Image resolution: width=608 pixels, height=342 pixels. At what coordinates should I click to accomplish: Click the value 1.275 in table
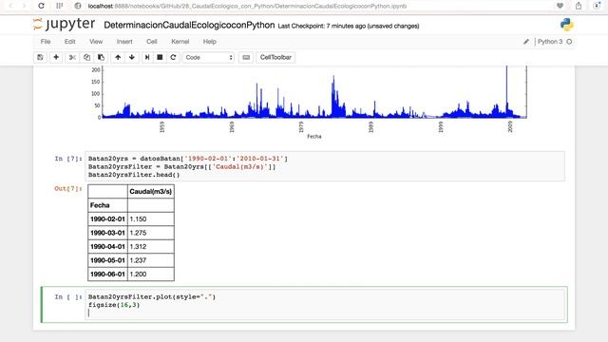coord(138,233)
